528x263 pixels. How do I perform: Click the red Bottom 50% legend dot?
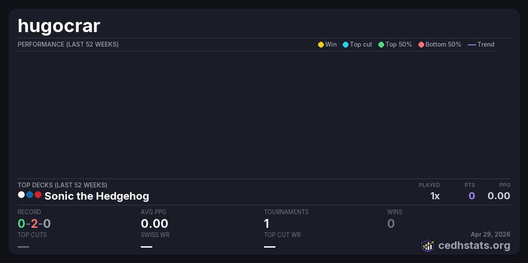coord(421,44)
